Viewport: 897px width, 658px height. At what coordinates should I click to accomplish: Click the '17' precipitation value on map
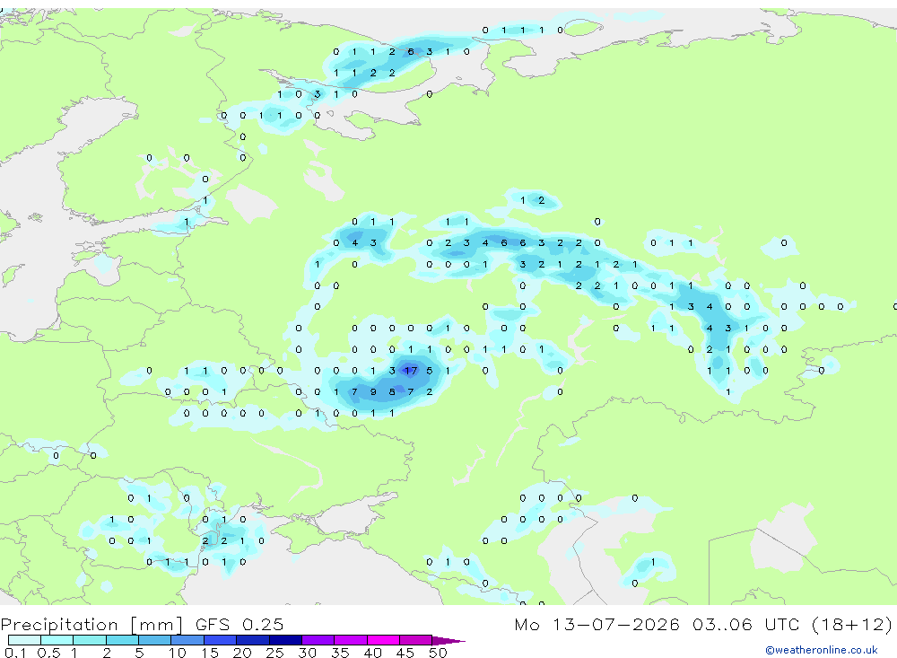(411, 371)
